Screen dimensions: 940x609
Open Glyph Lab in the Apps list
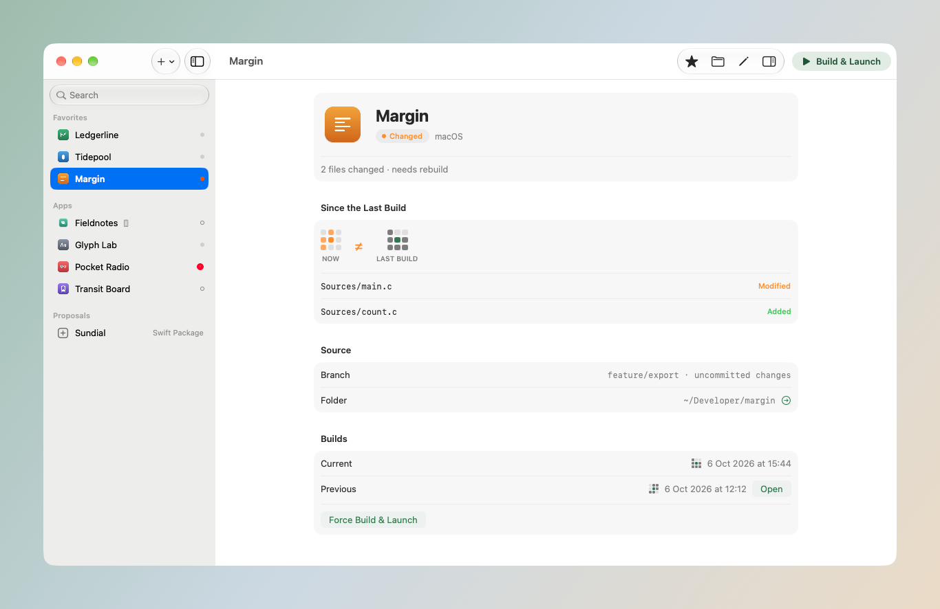(129, 245)
